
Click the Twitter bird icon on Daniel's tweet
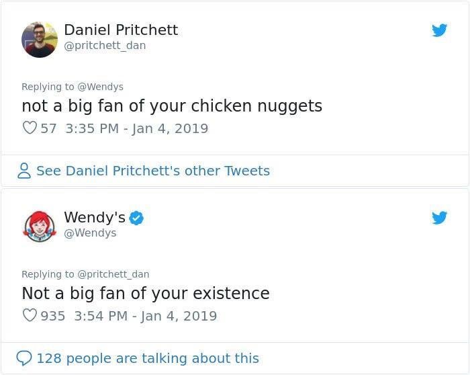click(440, 30)
